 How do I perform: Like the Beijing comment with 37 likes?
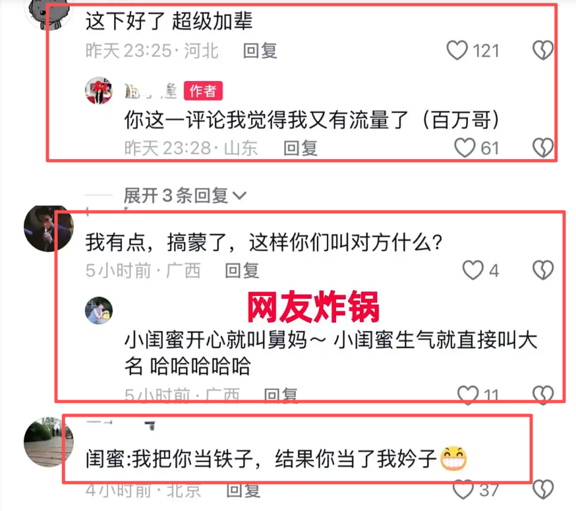[x=463, y=490]
